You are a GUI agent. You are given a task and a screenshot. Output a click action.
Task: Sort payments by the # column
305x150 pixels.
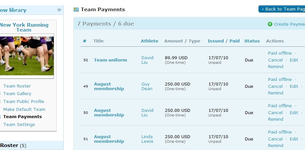85,41
